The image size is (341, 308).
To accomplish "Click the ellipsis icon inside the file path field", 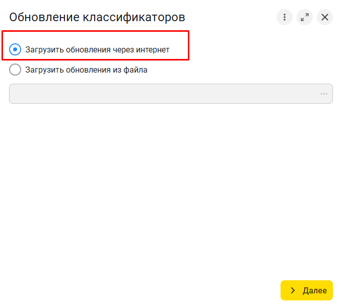I will [x=323, y=94].
